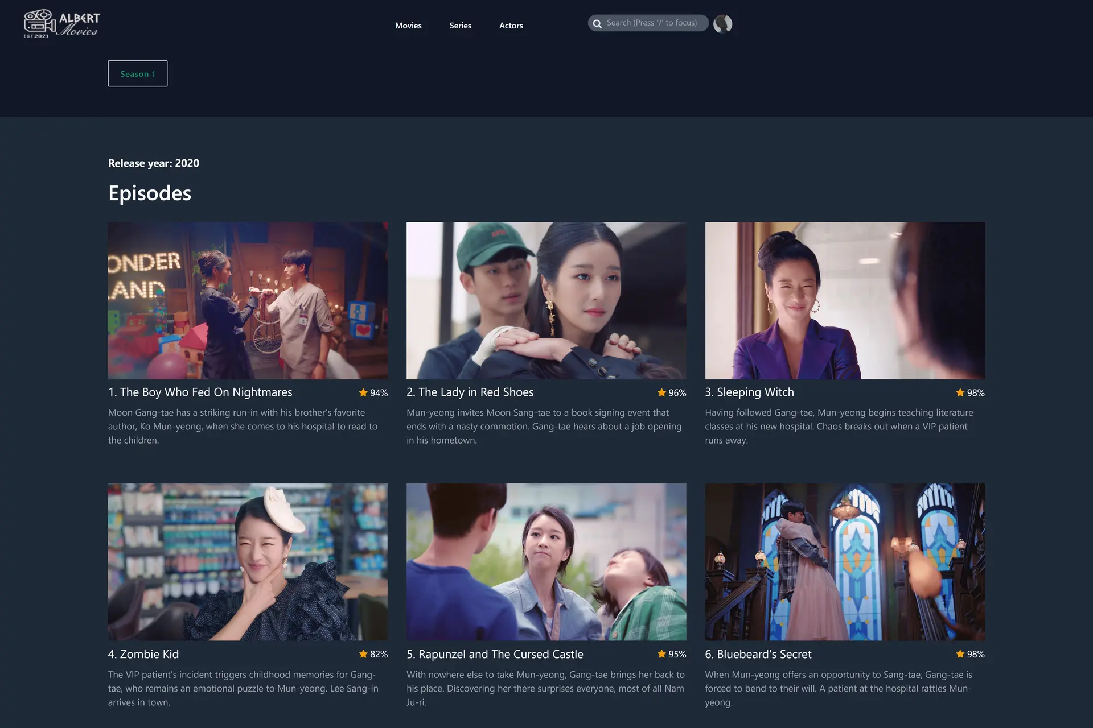Open Bluebeard's Secret episode thumbnail
Image resolution: width=1093 pixels, height=728 pixels.
(845, 562)
